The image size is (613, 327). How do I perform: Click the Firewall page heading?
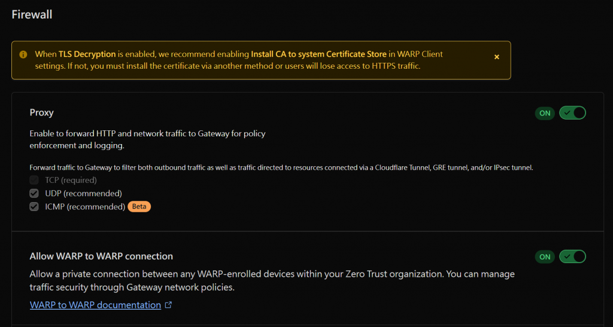(32, 14)
